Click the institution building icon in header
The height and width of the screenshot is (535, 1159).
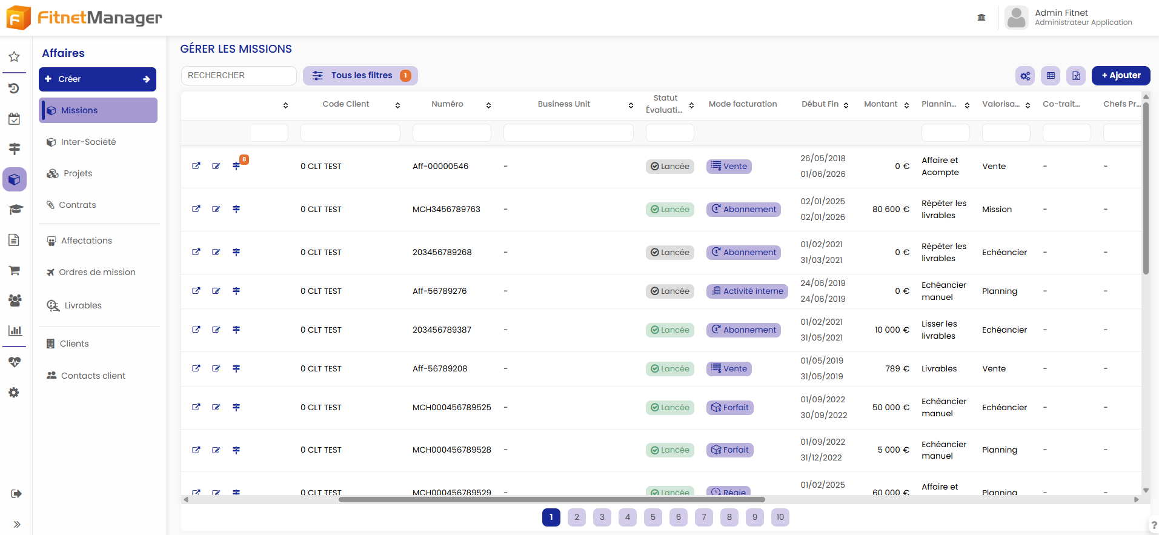[x=981, y=18]
